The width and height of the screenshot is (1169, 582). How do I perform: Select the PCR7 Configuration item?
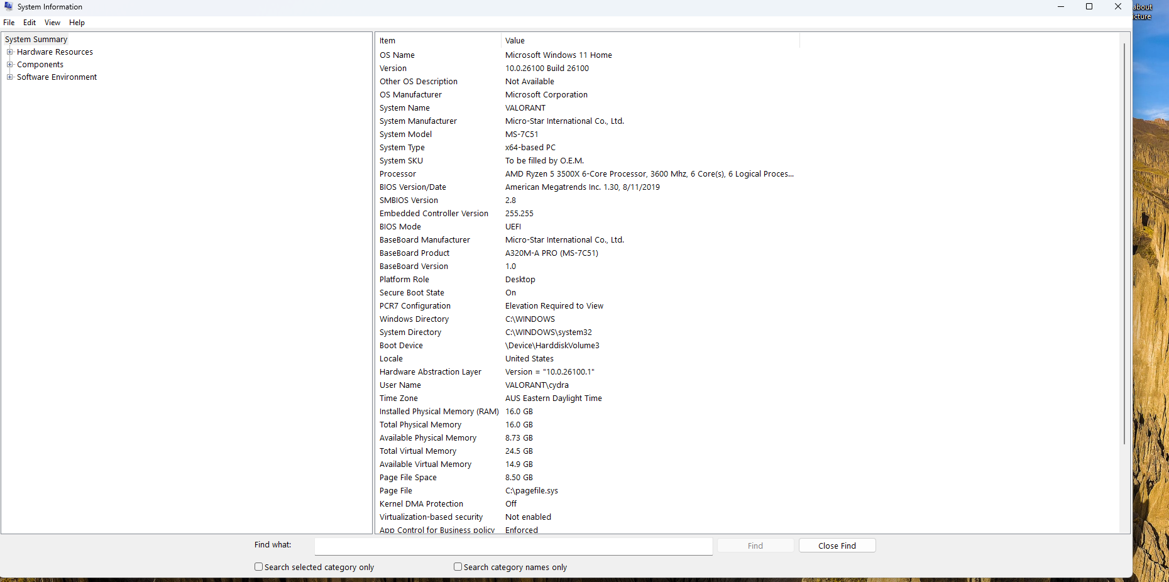[x=415, y=306]
